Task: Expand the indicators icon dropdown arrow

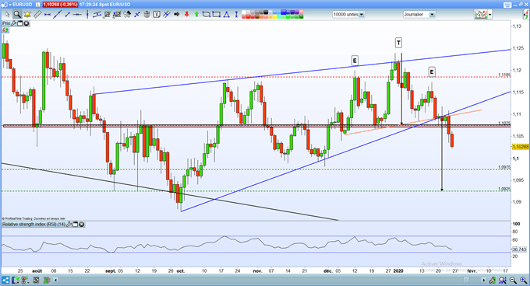Action: (489, 15)
